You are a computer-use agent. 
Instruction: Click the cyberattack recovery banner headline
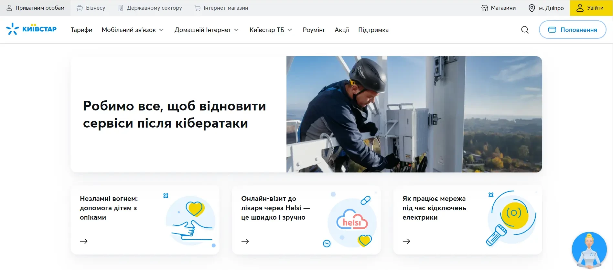(175, 115)
